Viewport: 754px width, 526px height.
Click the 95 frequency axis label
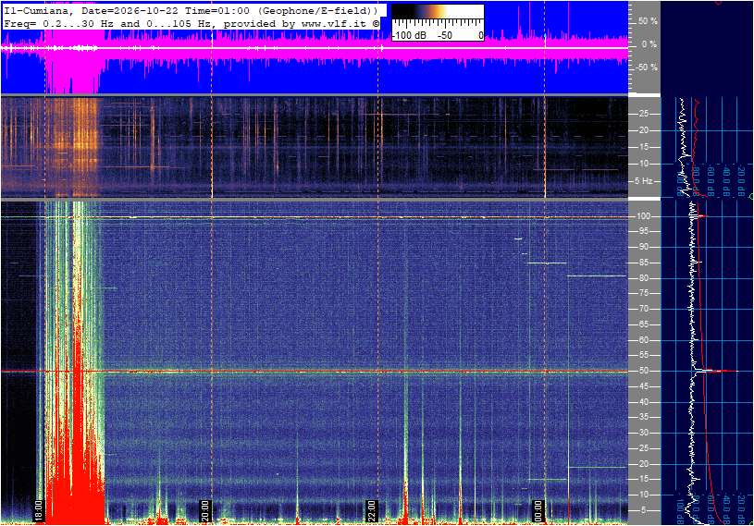[x=643, y=231]
